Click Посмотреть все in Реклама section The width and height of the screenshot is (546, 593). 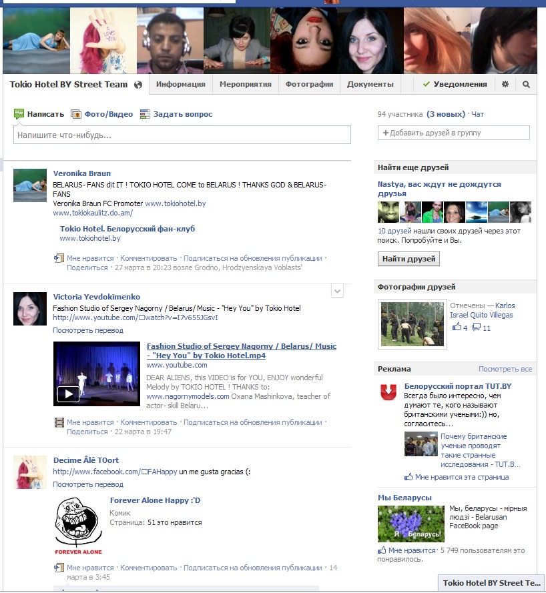point(505,369)
